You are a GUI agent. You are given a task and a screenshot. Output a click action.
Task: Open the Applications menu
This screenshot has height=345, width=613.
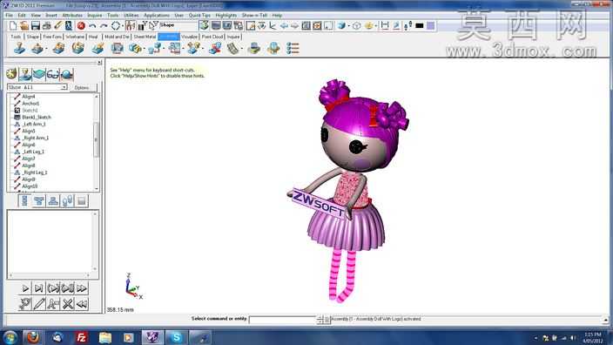157,16
